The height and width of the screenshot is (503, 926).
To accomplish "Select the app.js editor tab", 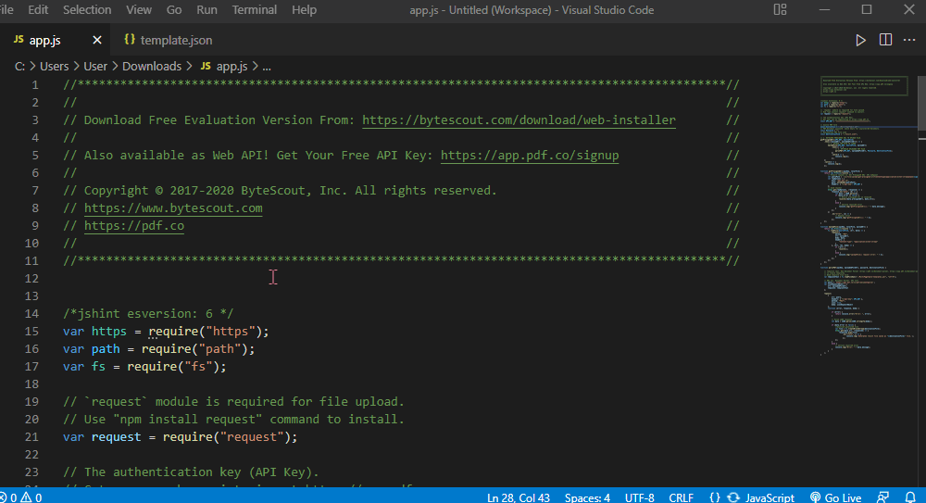I will tap(56, 40).
